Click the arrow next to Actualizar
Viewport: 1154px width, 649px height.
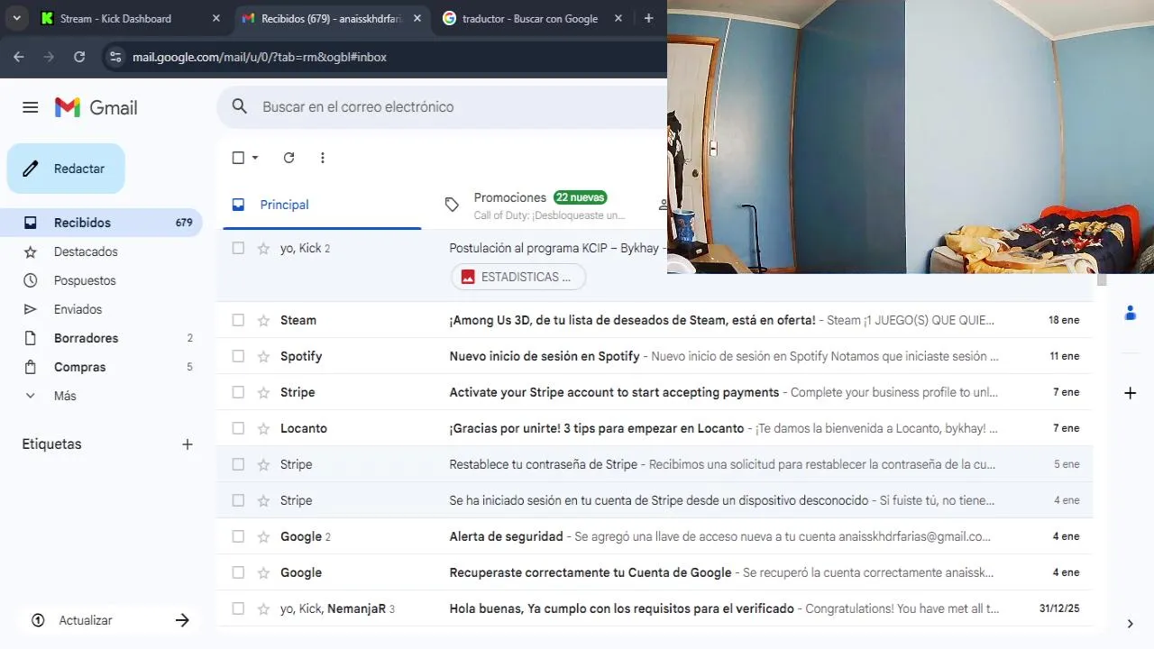click(x=182, y=620)
